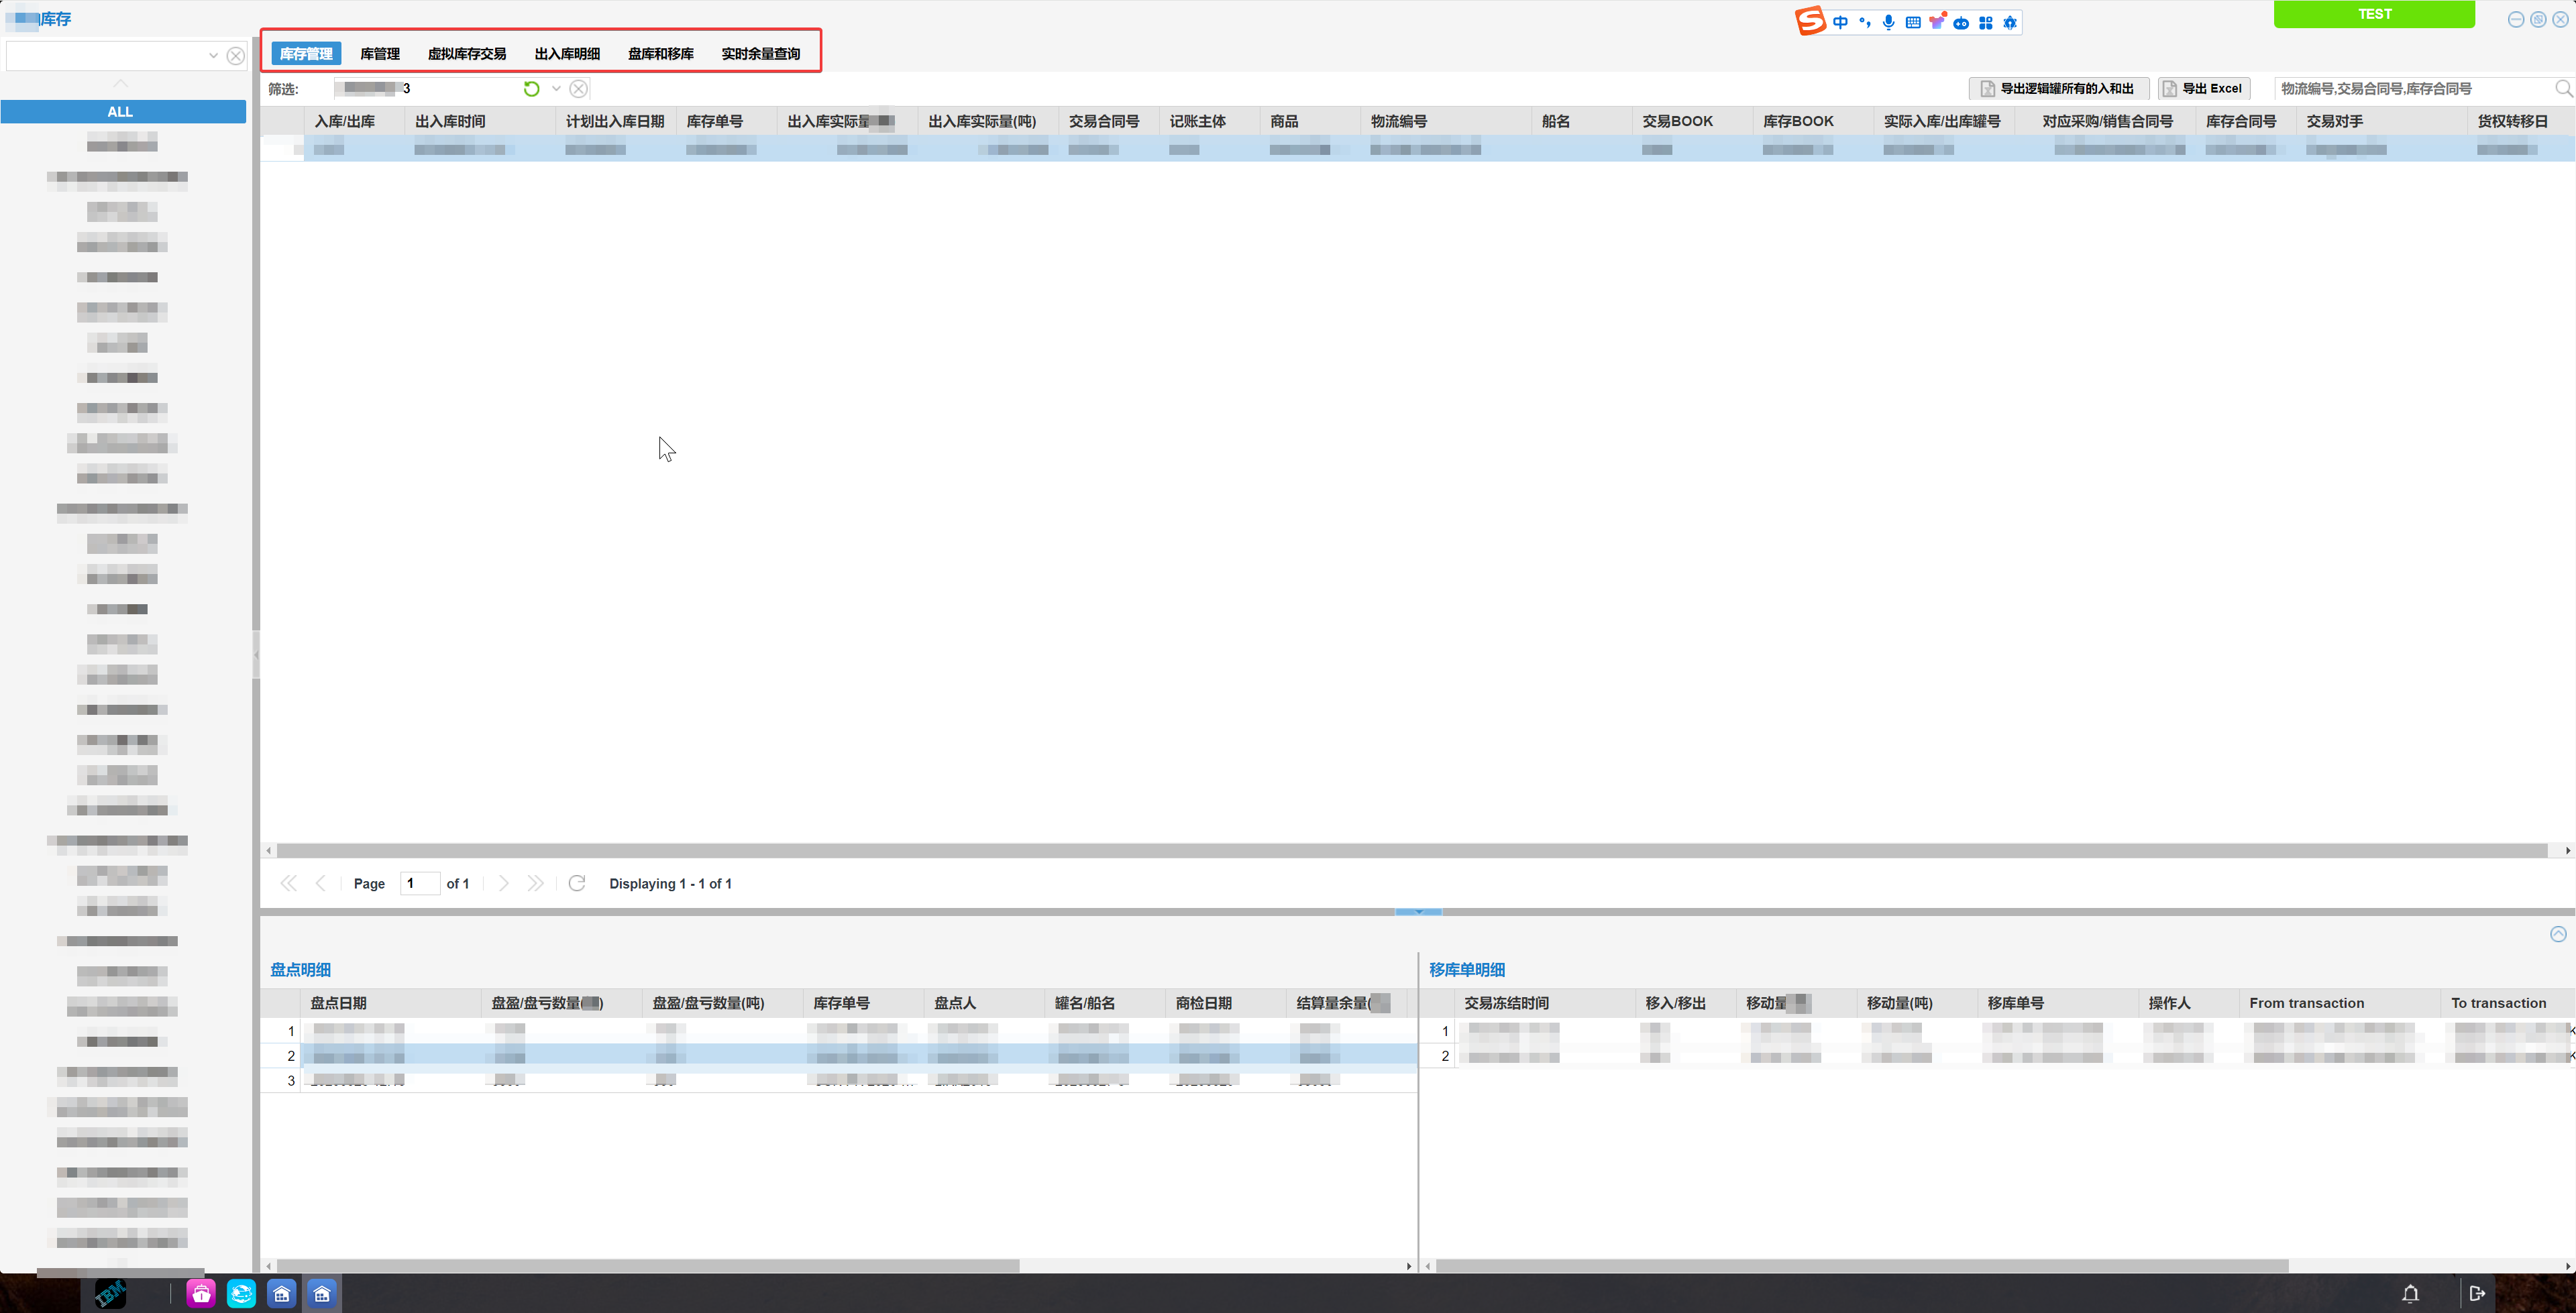Open the Sogou toolbox four-squares icon
Image resolution: width=2576 pixels, height=1313 pixels.
tap(1986, 22)
